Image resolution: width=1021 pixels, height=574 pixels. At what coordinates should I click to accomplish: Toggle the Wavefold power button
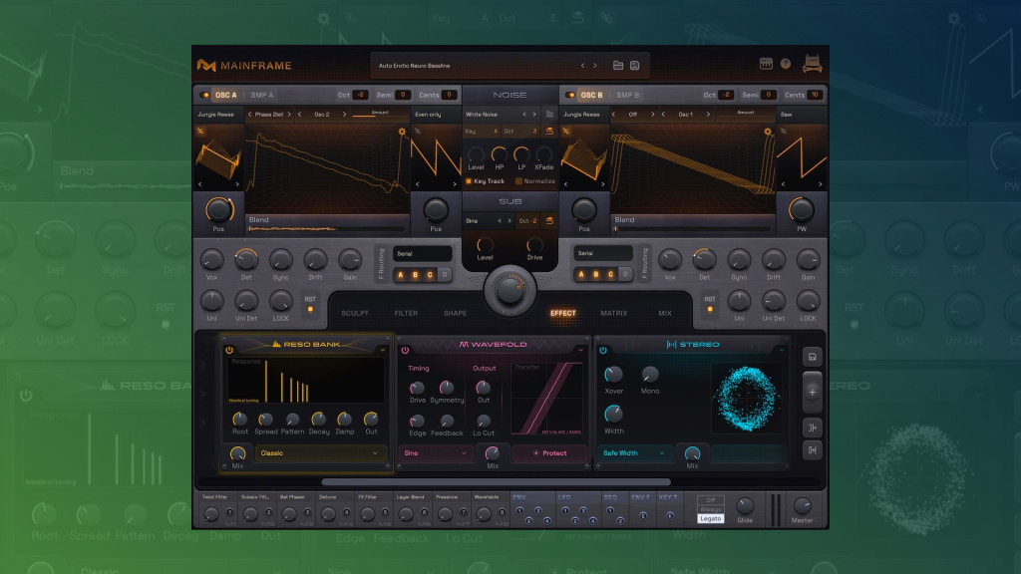405,350
